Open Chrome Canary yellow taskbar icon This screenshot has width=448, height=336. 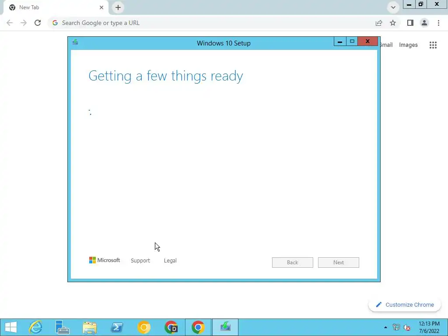click(x=143, y=327)
